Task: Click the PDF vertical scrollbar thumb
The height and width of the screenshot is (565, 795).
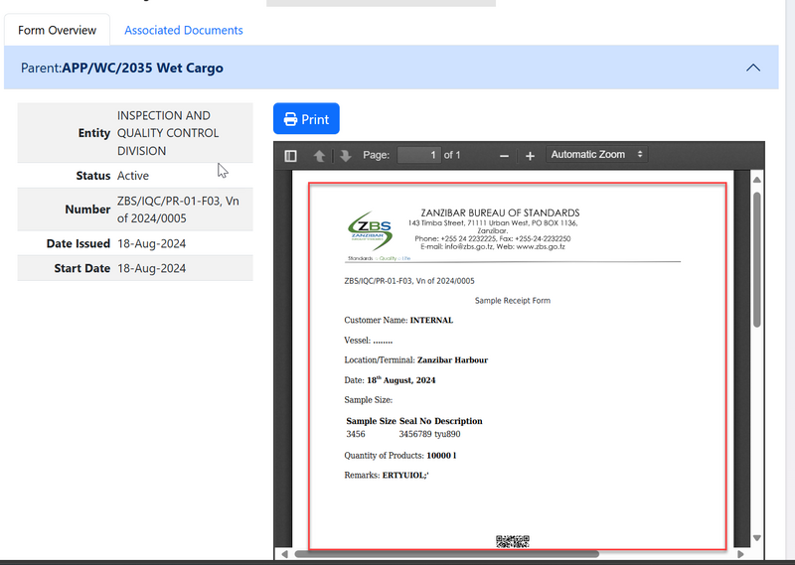Action: pos(757,258)
